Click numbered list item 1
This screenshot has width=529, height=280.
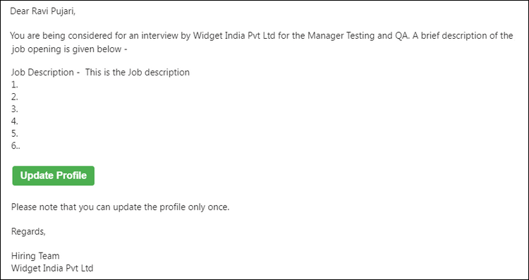pyautogui.click(x=15, y=85)
